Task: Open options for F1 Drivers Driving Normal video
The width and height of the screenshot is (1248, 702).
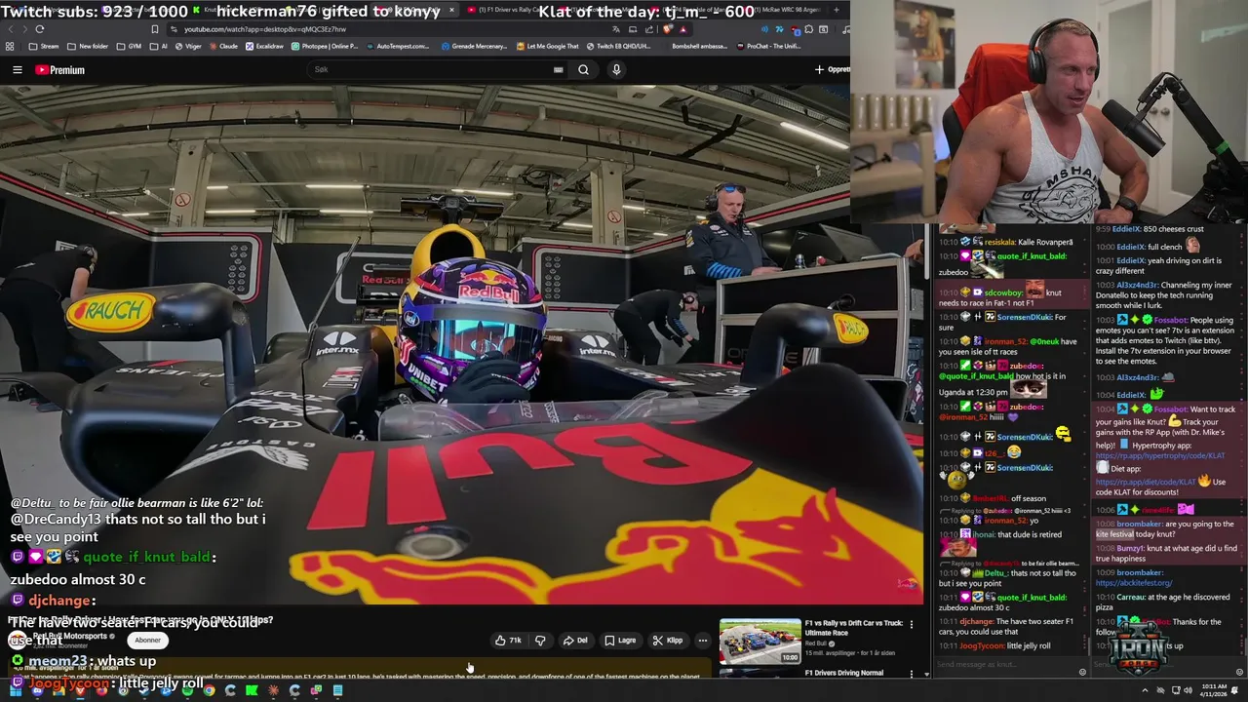Action: [x=912, y=673]
